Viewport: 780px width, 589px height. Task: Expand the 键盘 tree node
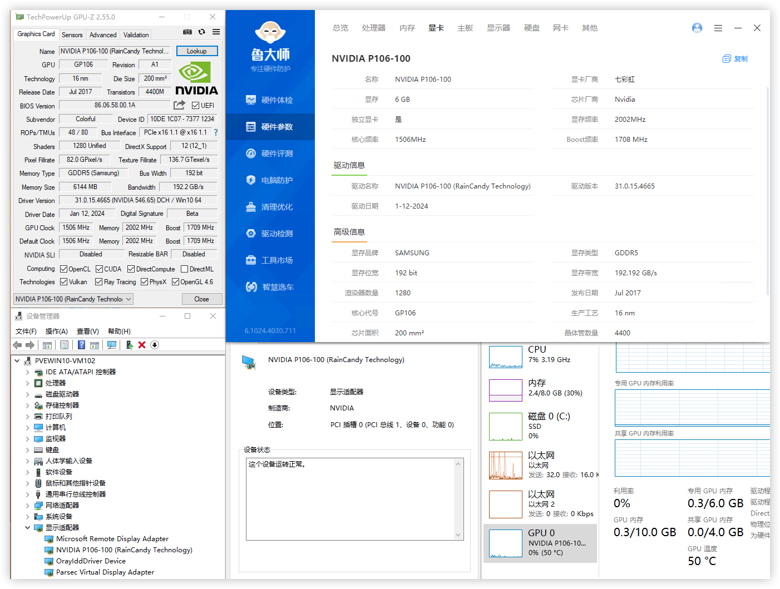coord(27,449)
